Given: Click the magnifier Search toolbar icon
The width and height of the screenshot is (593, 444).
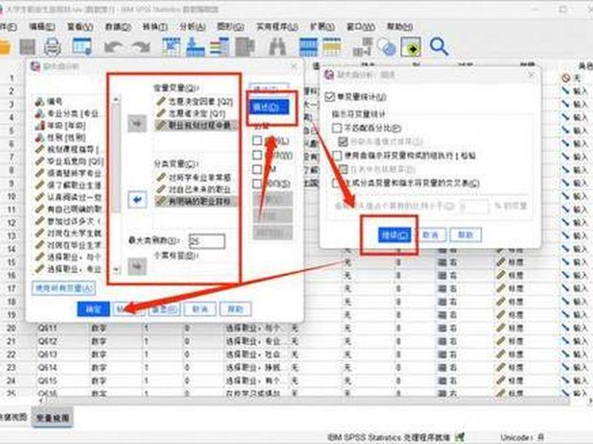Looking at the screenshot, I should [x=439, y=47].
